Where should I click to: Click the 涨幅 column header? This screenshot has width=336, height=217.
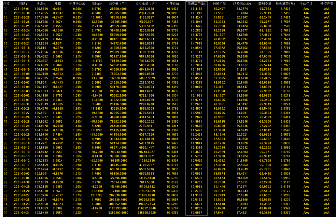click(58, 4)
